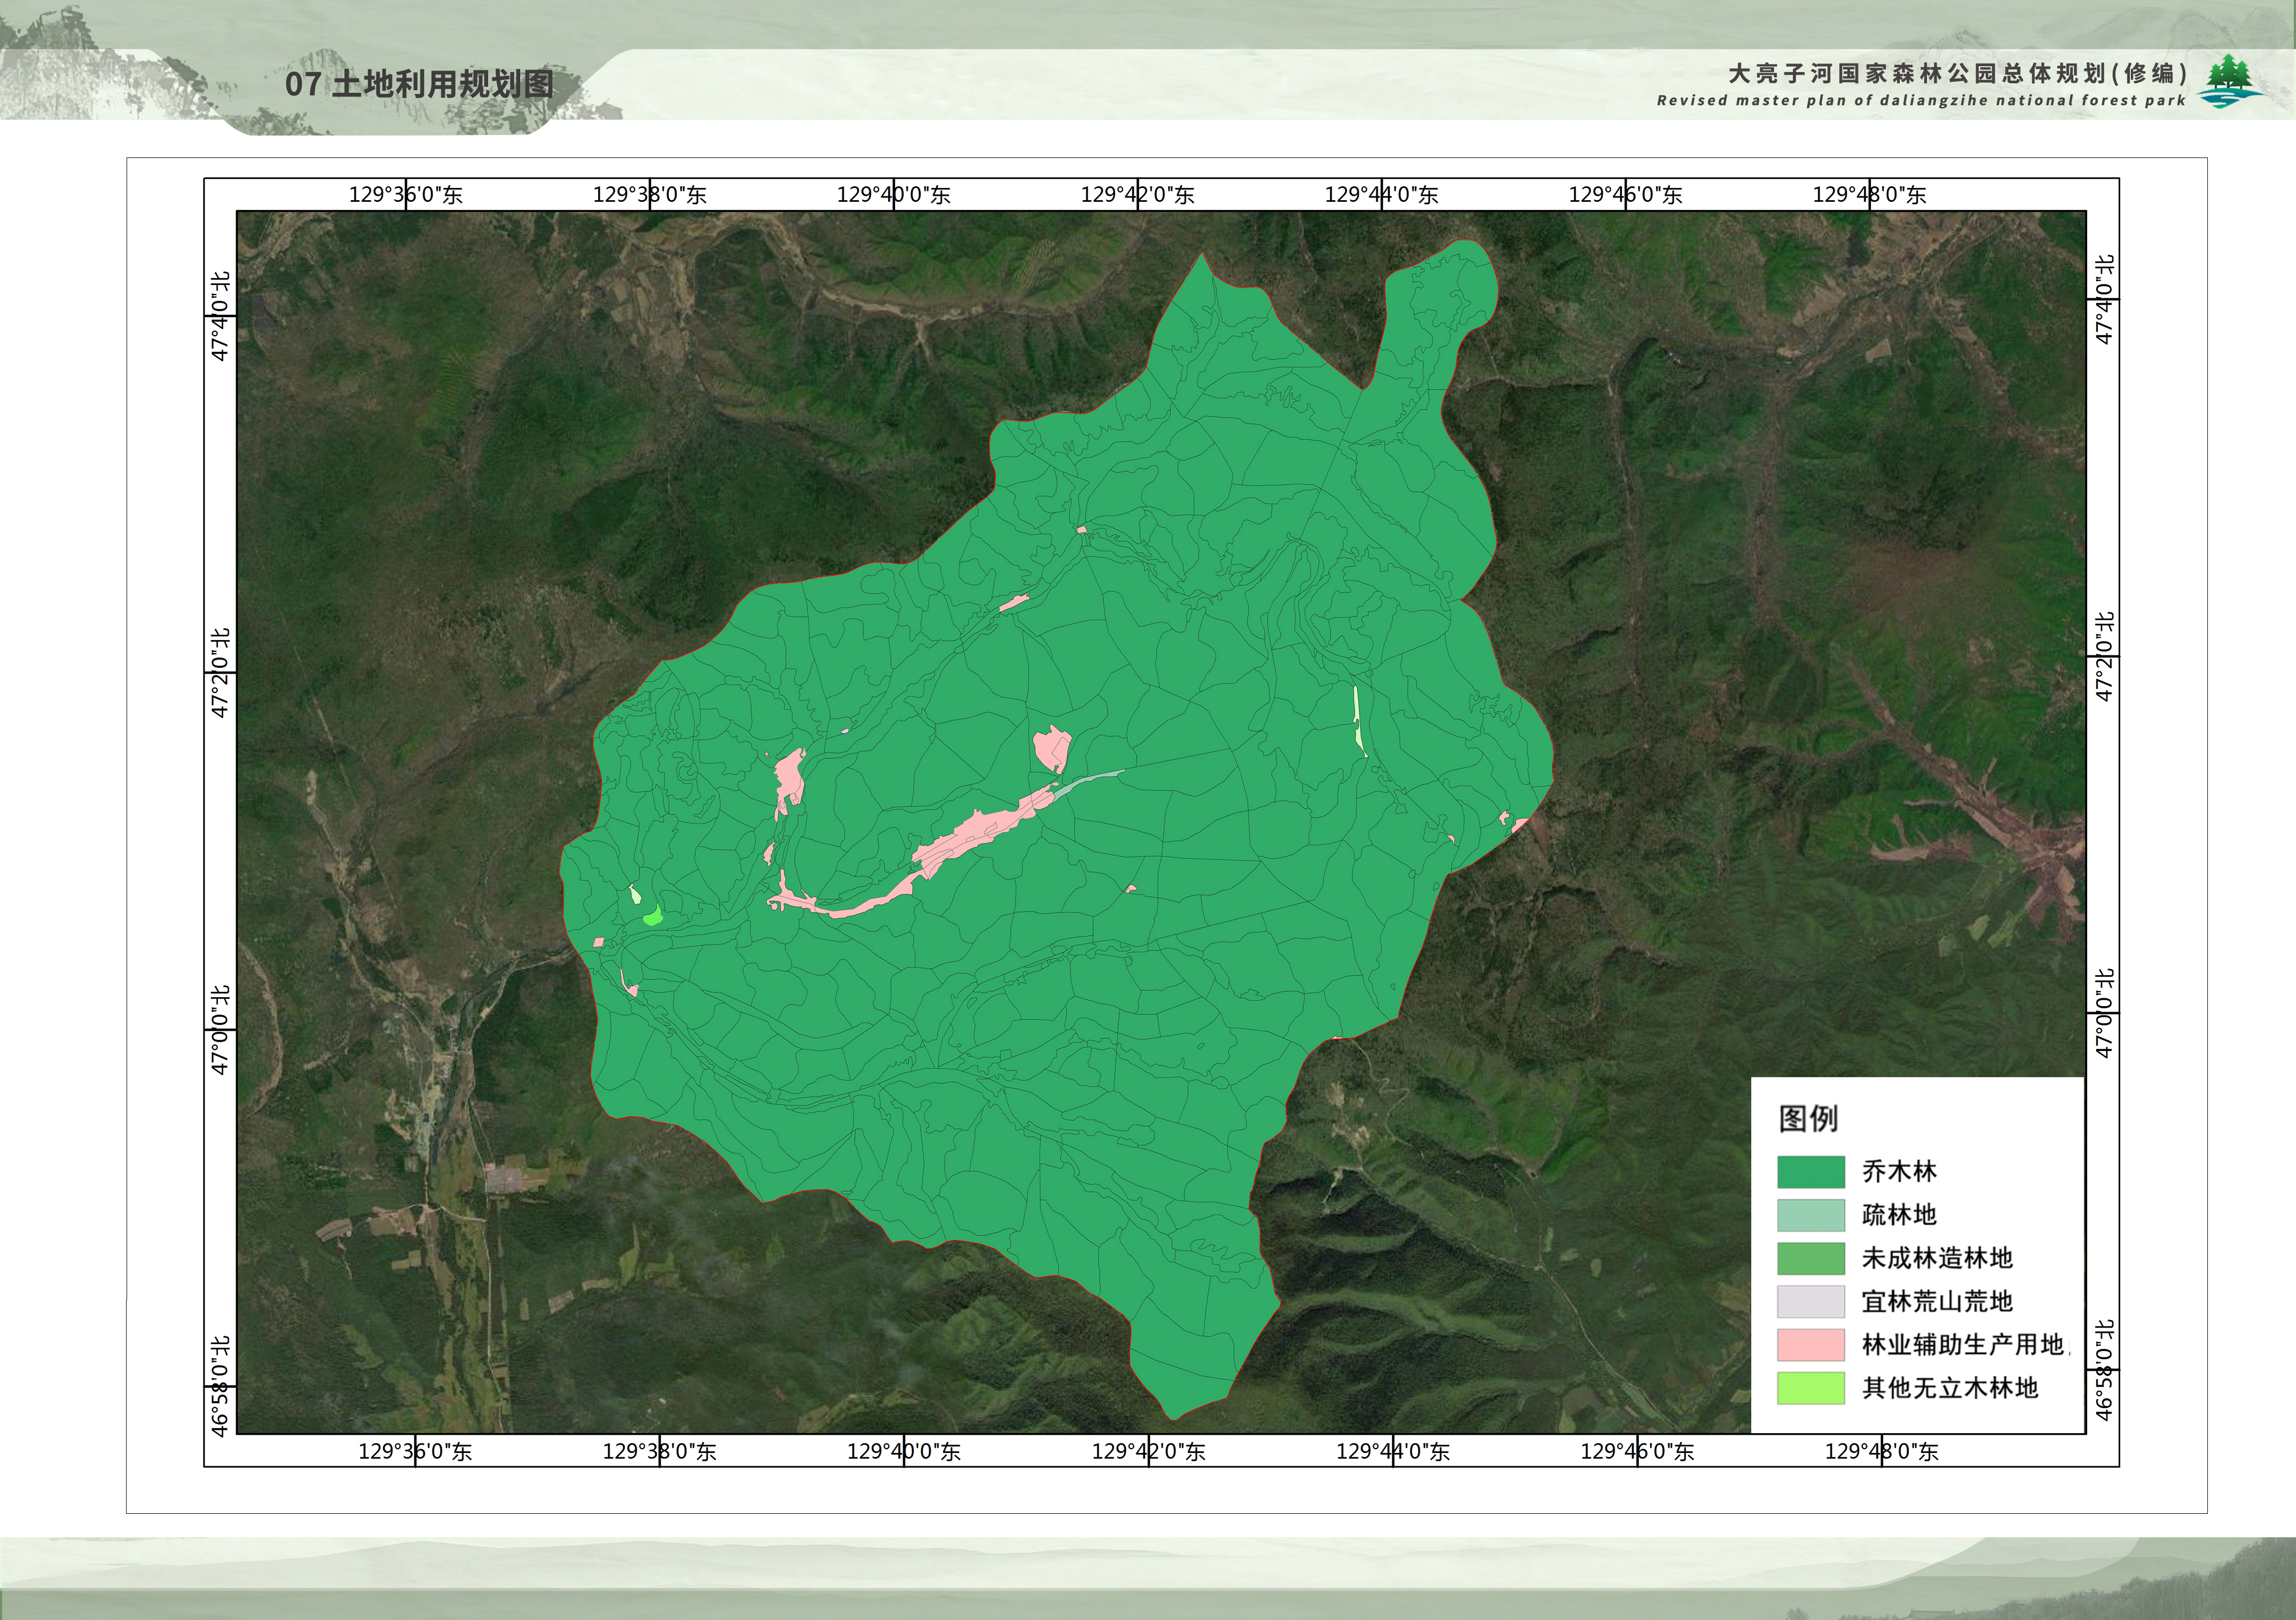Select the 未成林造林地 legend swatch
Image resolution: width=2296 pixels, height=1620 pixels.
(x=1810, y=1258)
